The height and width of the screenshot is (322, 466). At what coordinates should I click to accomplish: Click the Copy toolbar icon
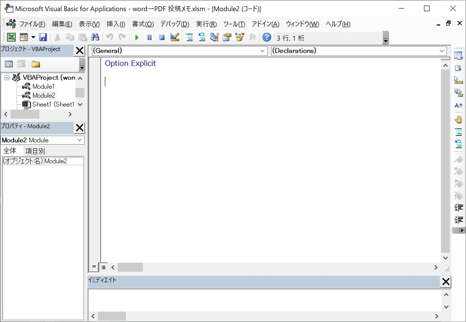(70, 37)
